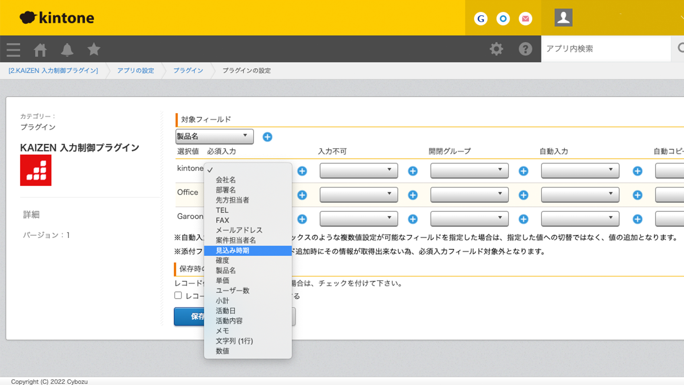Select 確度 from the dropdown list

tap(248, 261)
